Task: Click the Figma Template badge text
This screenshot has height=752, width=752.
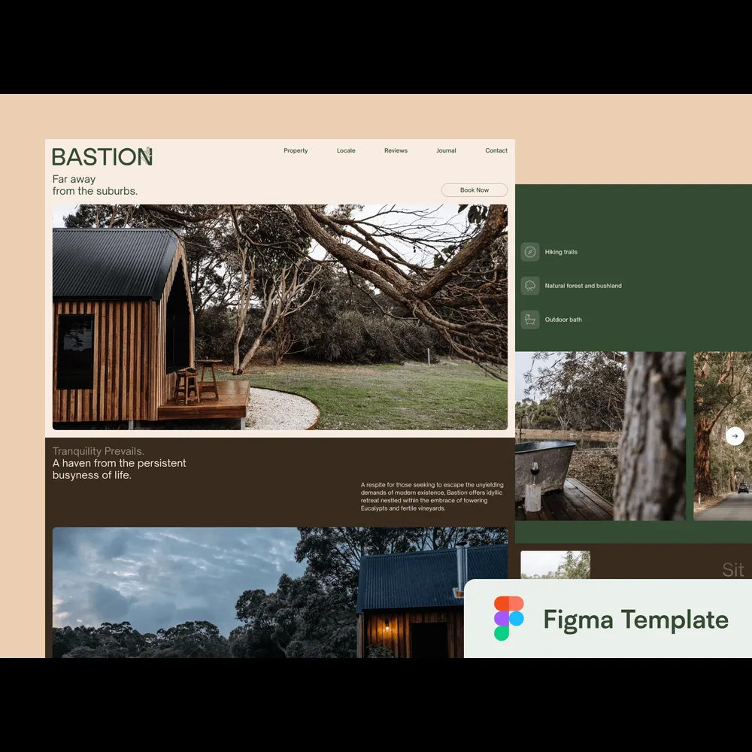Action: click(635, 620)
